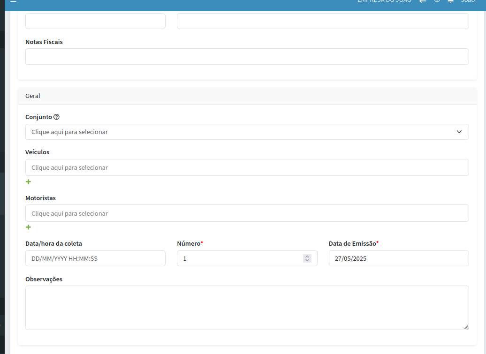Open the notifications bell
Viewport: 486px width, 354px height.
(x=450, y=1)
